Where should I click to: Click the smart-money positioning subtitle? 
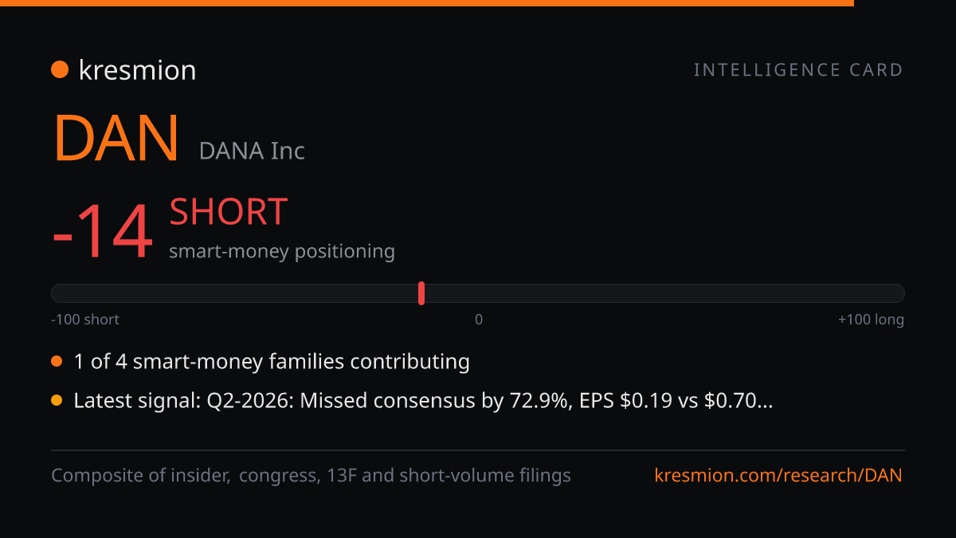pyautogui.click(x=282, y=251)
